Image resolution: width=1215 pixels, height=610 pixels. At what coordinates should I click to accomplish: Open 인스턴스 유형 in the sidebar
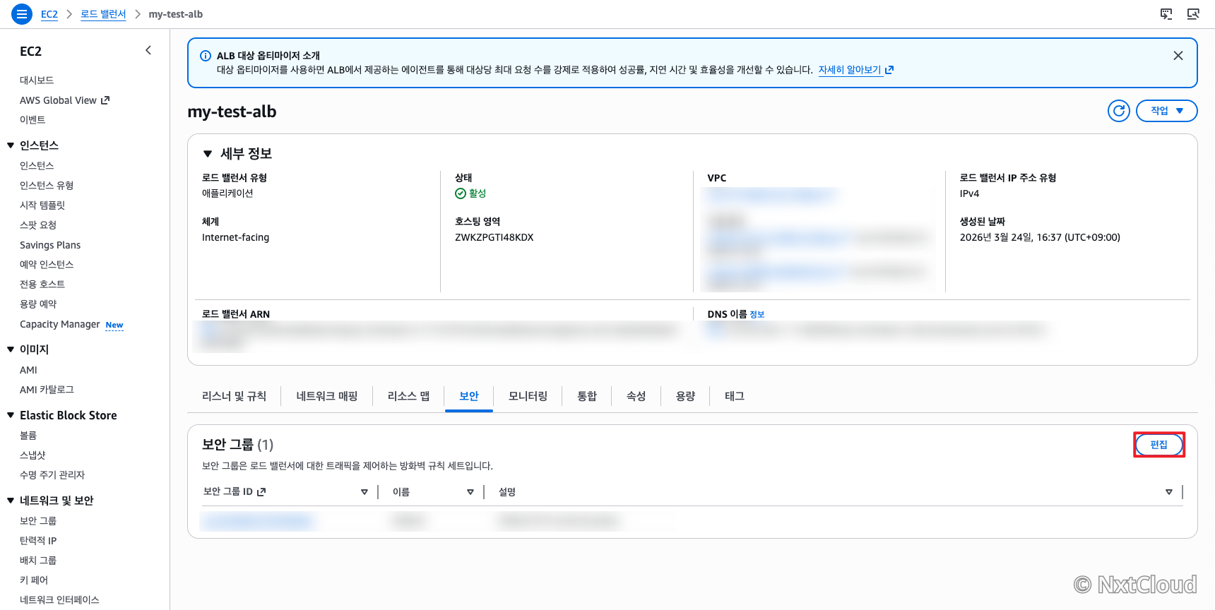pos(47,186)
